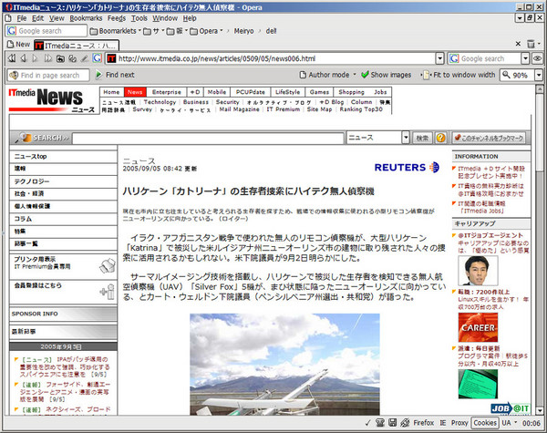Open the Opera bookmark folder
Screen dimensions: 547x433
206,31
